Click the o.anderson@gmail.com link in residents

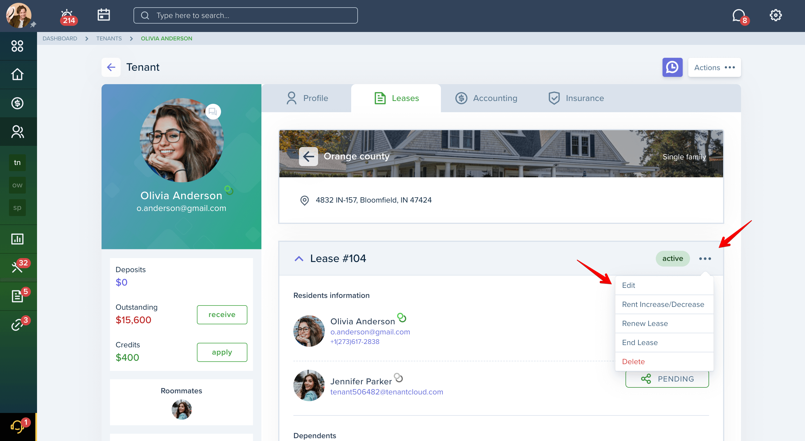coord(370,332)
